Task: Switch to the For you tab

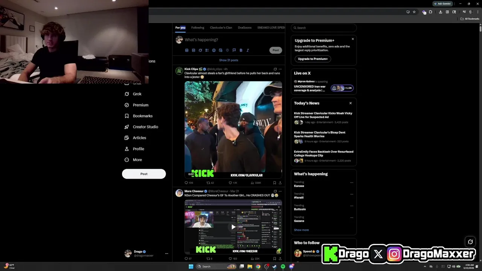Action: pos(180,27)
